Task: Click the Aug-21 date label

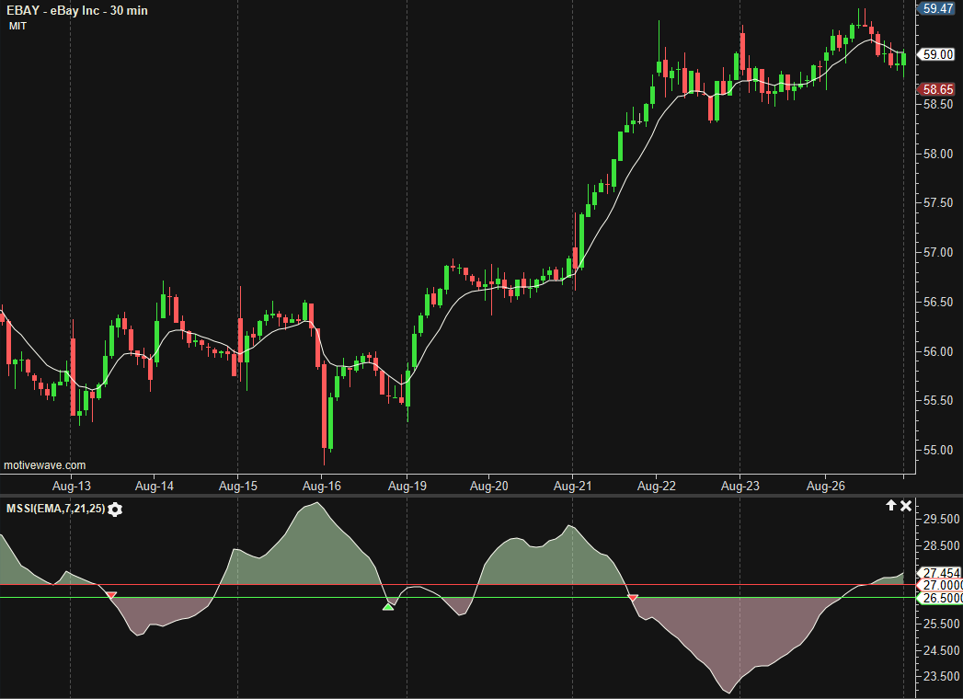Action: (x=572, y=486)
